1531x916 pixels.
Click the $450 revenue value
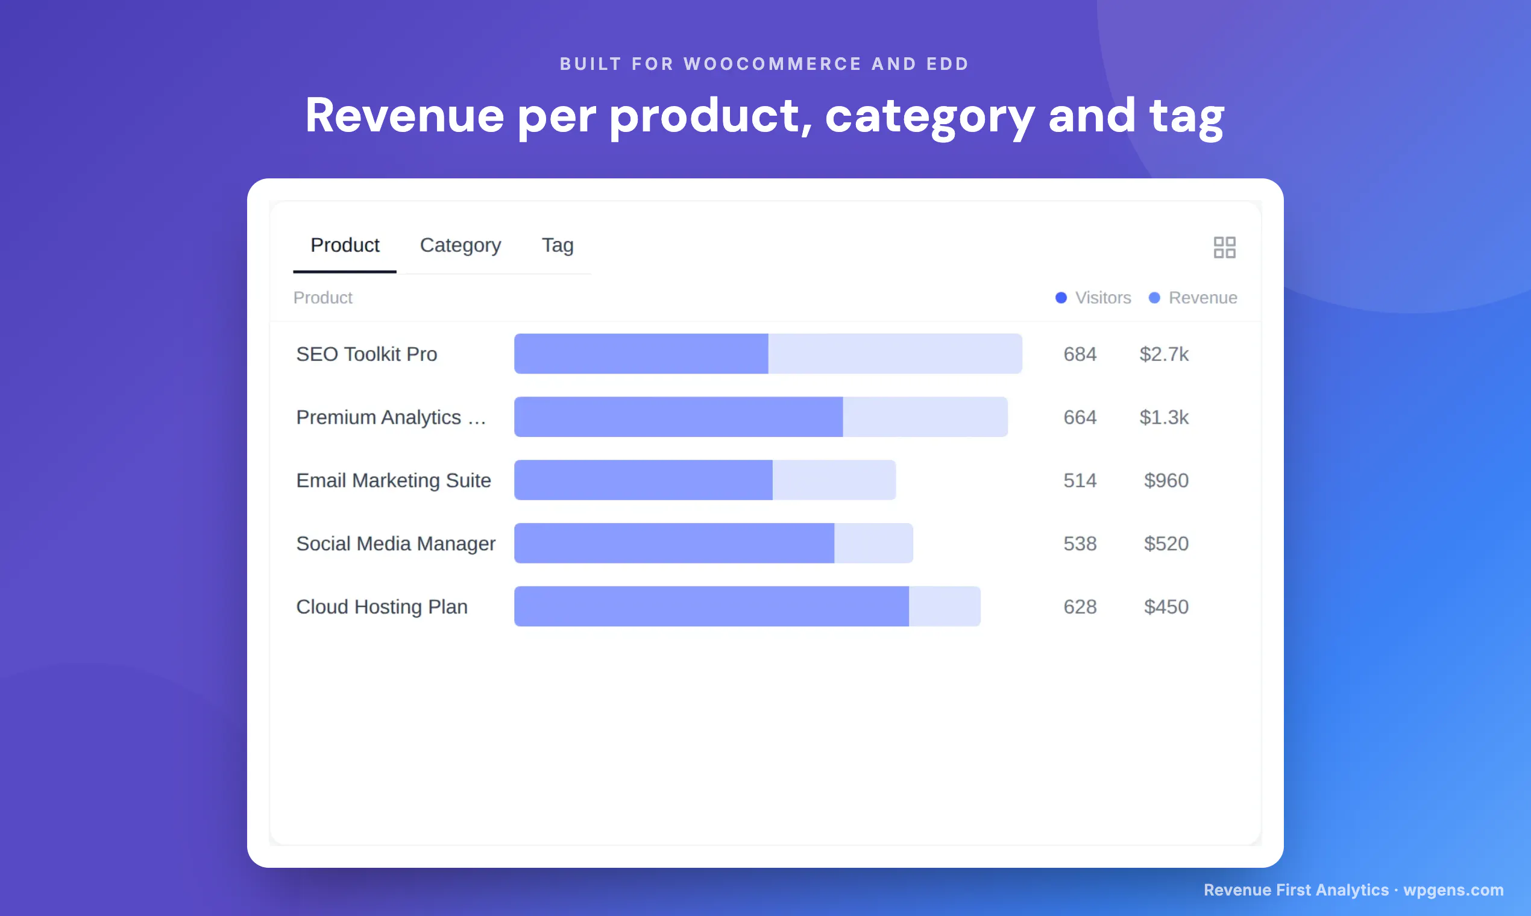click(x=1166, y=607)
